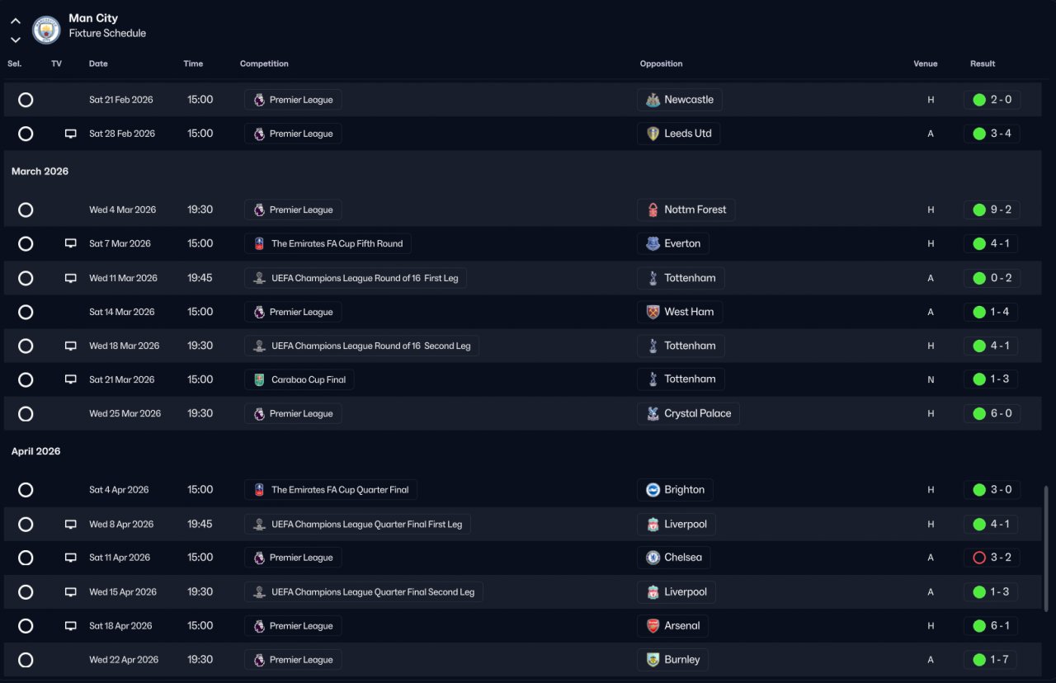The height and width of the screenshot is (683, 1056).
Task: Click the Everton club badge
Action: point(653,243)
